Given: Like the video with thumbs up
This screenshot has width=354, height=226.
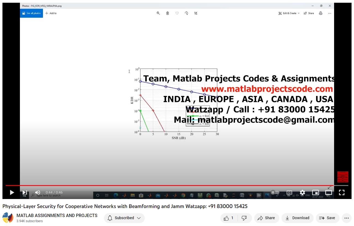Looking at the screenshot, I should click(229, 218).
